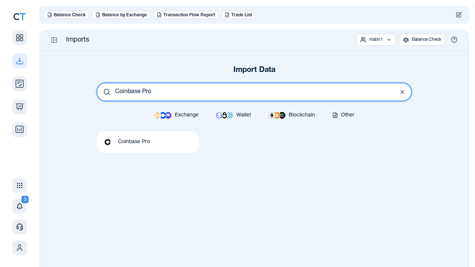Open the dashboard grid icon in sidebar
Image resolution: width=475 pixels, height=267 pixels.
[x=20, y=38]
